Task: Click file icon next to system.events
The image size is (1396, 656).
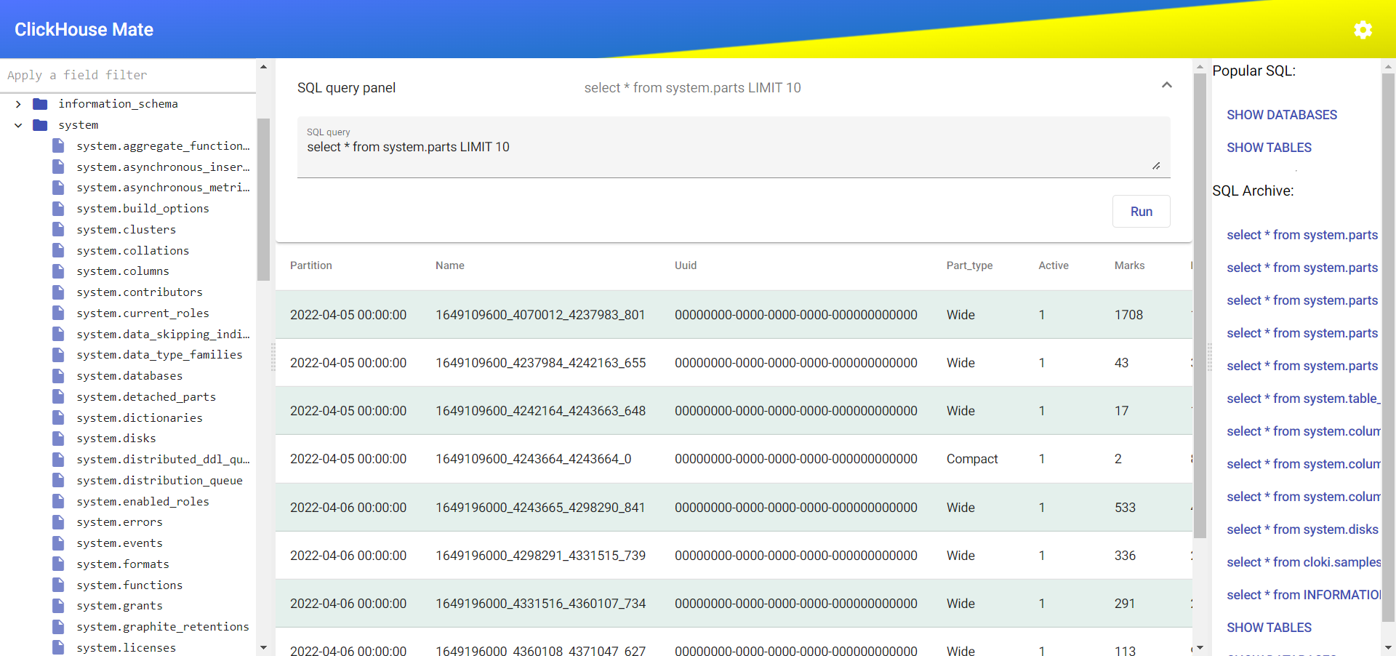Action: [58, 543]
